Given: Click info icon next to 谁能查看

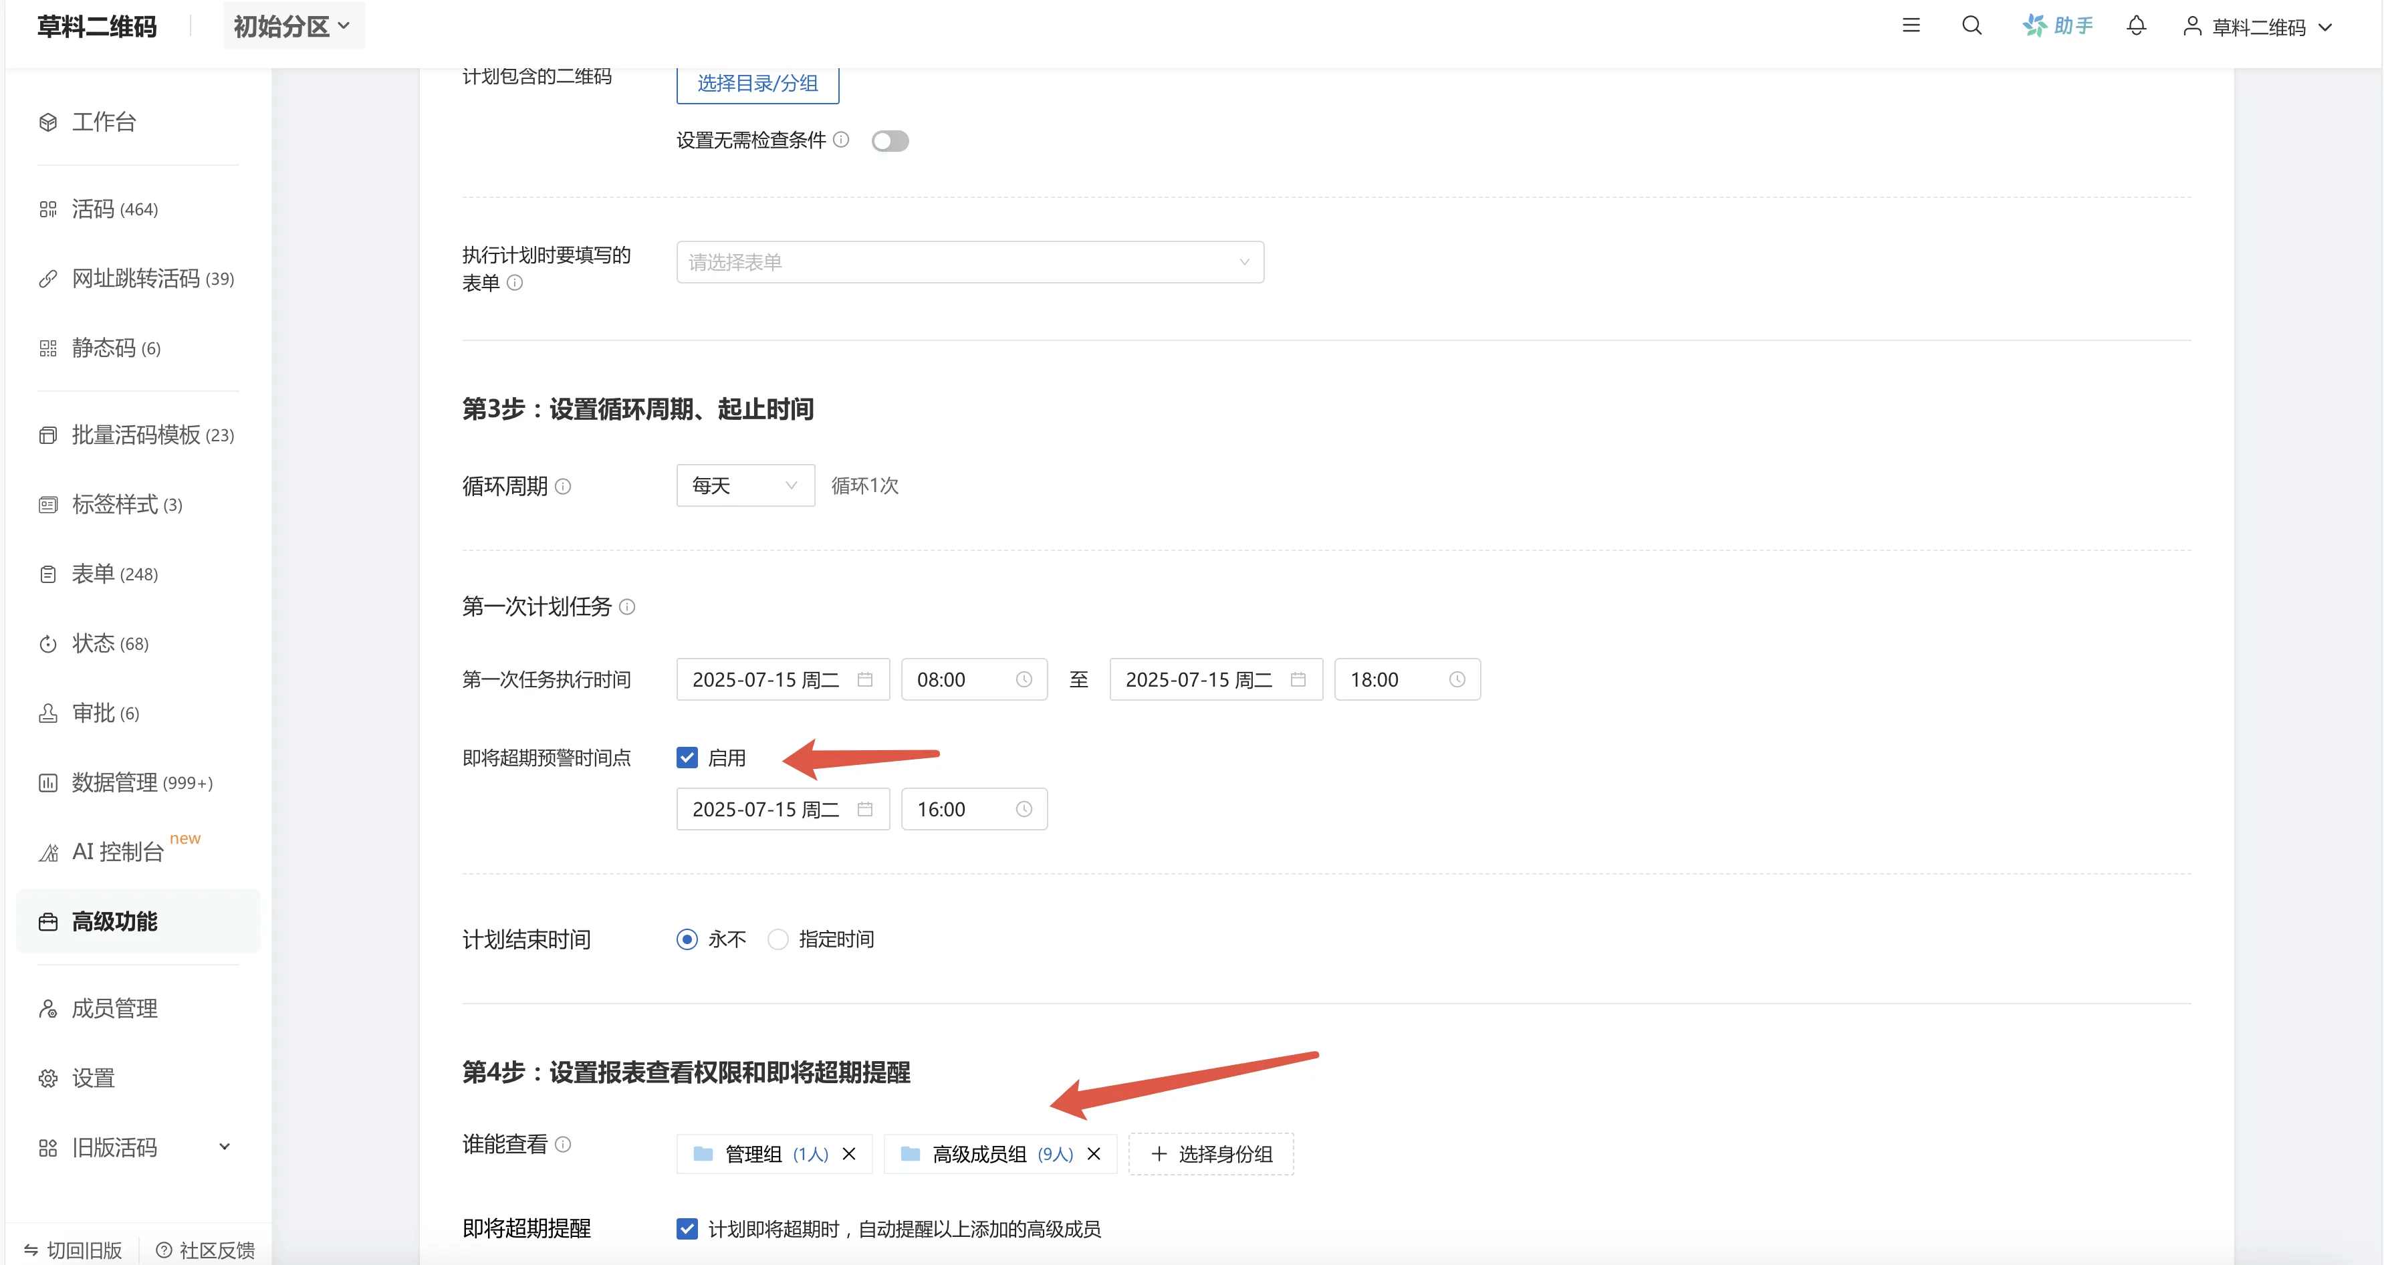Looking at the screenshot, I should (x=563, y=1145).
